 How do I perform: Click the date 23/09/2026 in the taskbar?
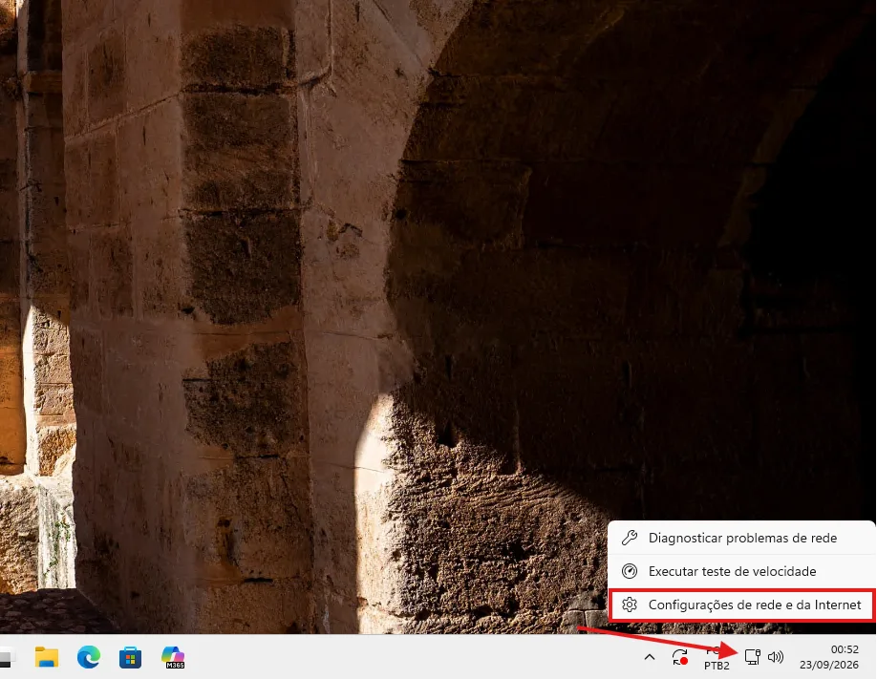829,665
